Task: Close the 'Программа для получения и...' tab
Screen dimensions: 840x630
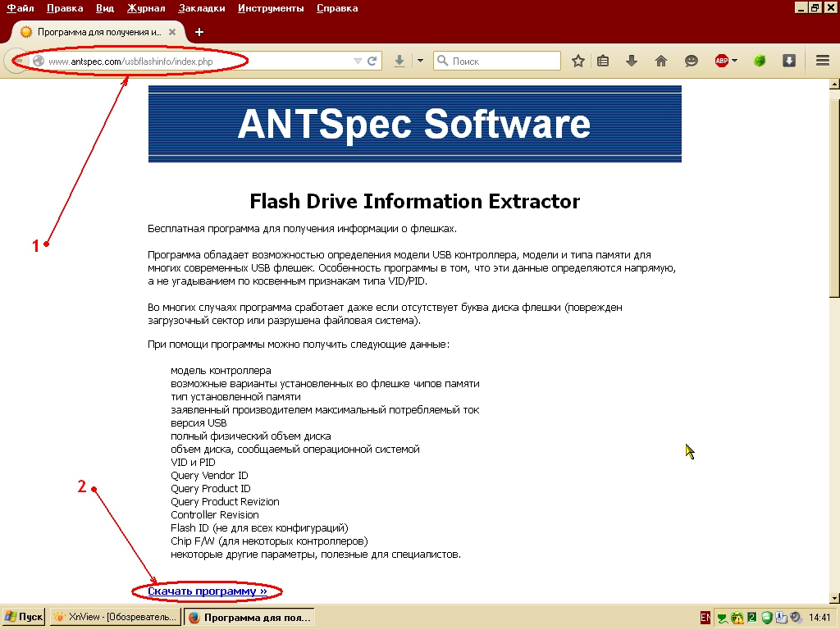Action: 172,32
